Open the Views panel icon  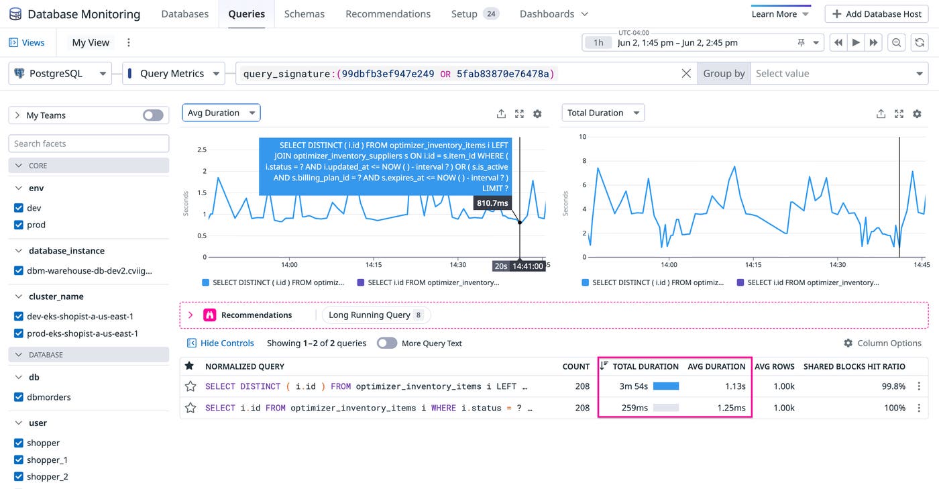(x=13, y=42)
